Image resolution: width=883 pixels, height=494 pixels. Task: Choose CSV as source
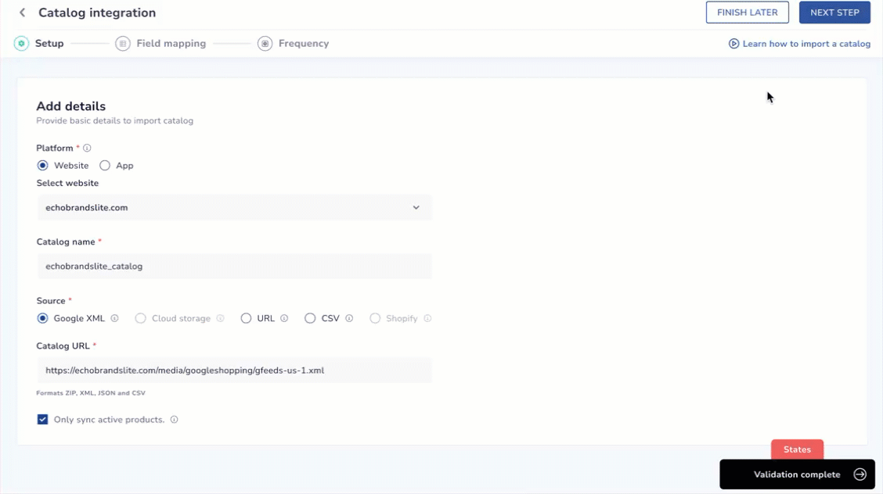pos(310,318)
